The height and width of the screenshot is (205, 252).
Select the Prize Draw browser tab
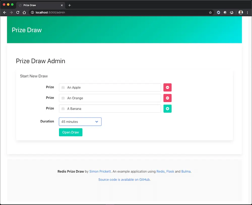coord(38,5)
